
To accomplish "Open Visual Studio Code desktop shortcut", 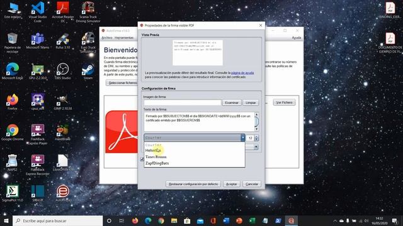I will click(38, 11).
